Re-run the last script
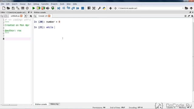 pyautogui.click(x=53, y=8)
